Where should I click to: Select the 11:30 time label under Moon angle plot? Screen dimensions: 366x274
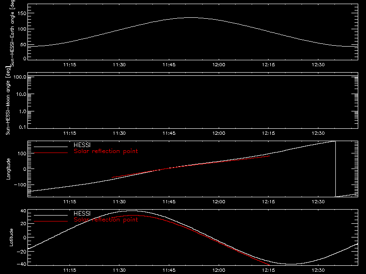[x=119, y=133]
